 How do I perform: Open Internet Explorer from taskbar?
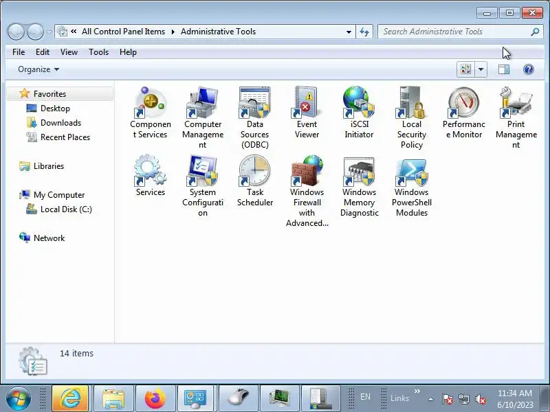click(x=70, y=398)
